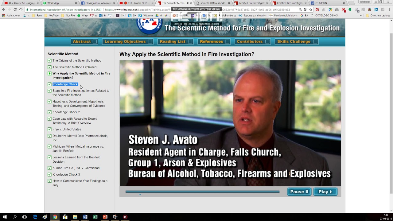Open Case Law with Regard to Expert Testimony
The height and width of the screenshot is (221, 393).
[75, 121]
